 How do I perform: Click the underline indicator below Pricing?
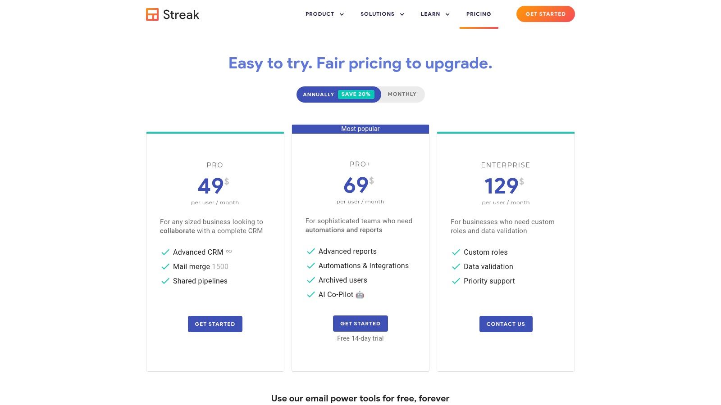(479, 27)
